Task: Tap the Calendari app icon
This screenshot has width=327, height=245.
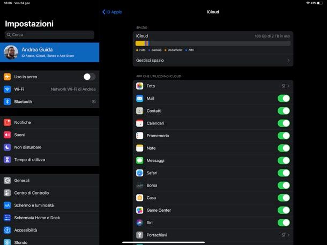Action: point(139,123)
